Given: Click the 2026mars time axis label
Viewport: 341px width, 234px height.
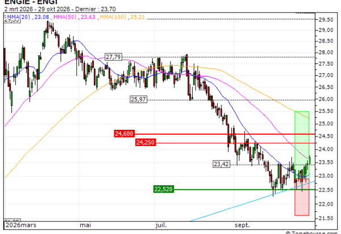Looking at the screenshot, I should (21, 225).
